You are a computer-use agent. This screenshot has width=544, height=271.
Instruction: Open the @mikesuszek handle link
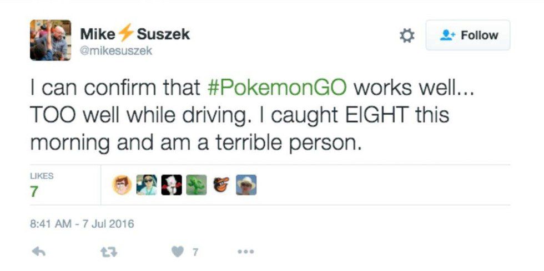click(117, 50)
